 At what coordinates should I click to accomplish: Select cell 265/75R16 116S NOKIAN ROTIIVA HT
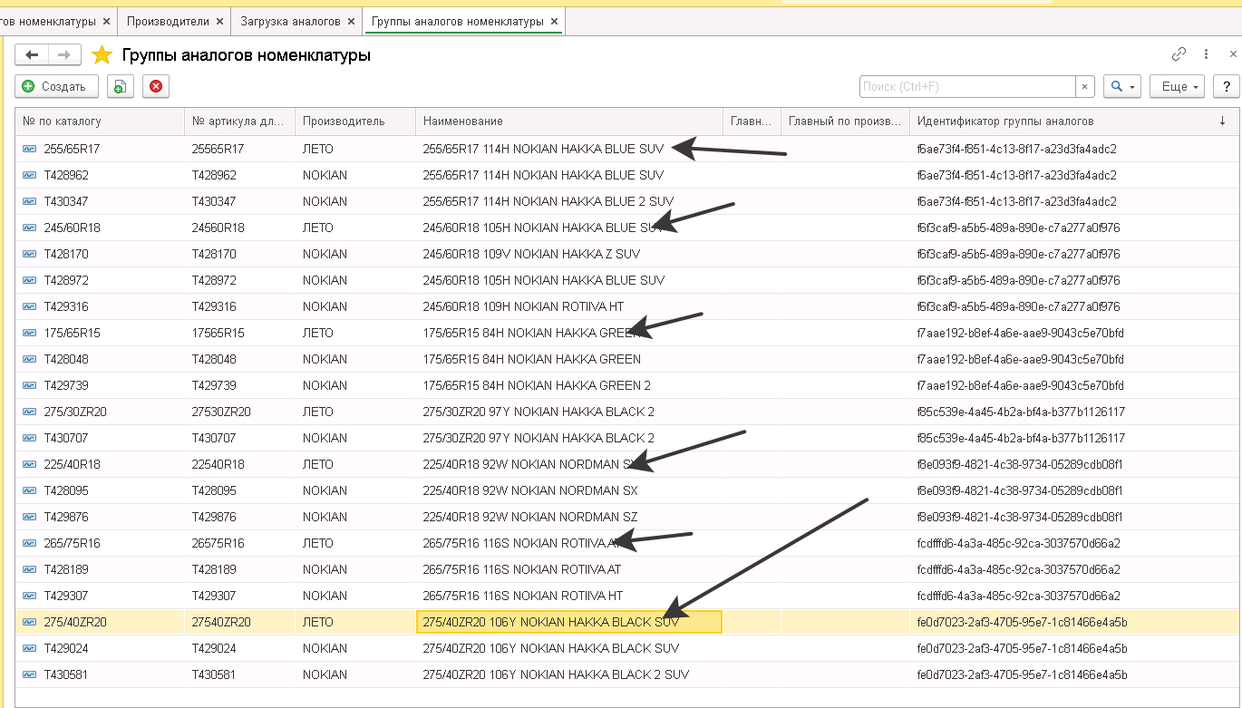click(x=569, y=596)
